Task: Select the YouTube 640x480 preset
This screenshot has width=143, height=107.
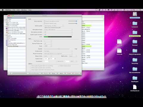Action: pos(17,46)
